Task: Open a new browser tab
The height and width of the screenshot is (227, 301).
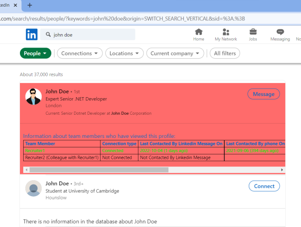Action: click(29, 5)
